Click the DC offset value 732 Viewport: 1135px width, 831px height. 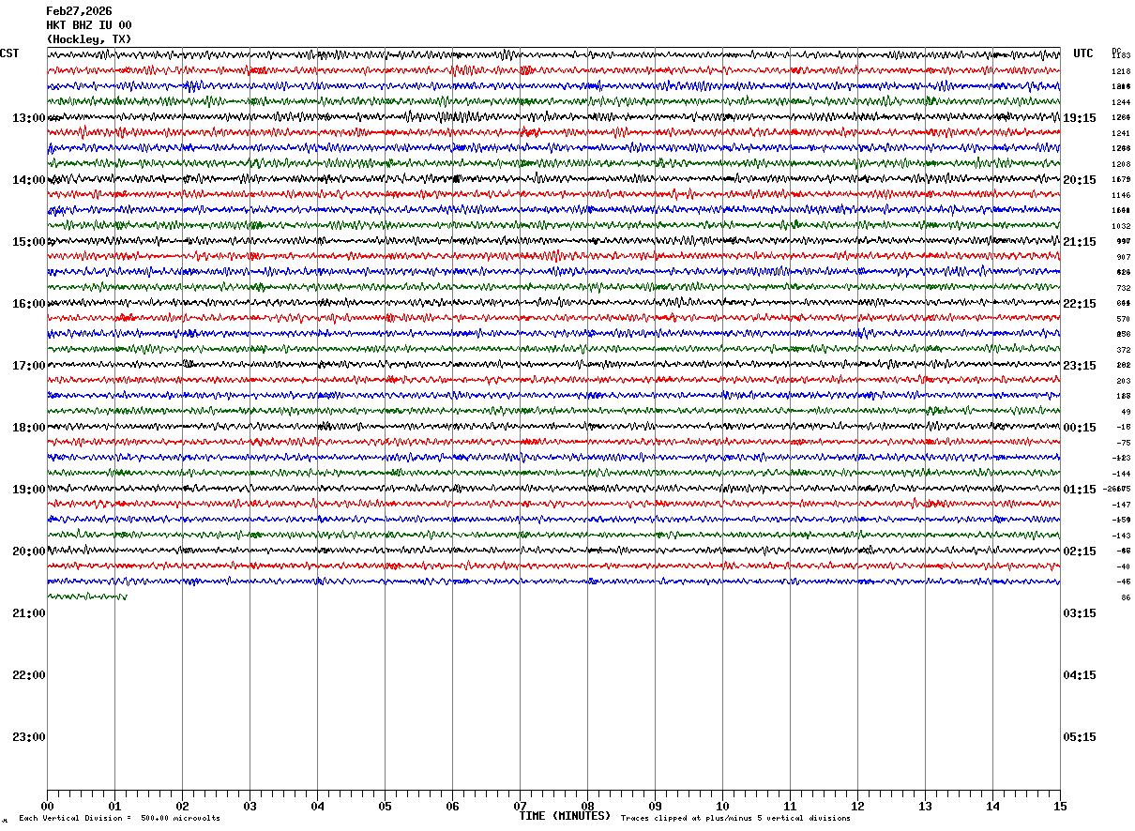pyautogui.click(x=1123, y=288)
